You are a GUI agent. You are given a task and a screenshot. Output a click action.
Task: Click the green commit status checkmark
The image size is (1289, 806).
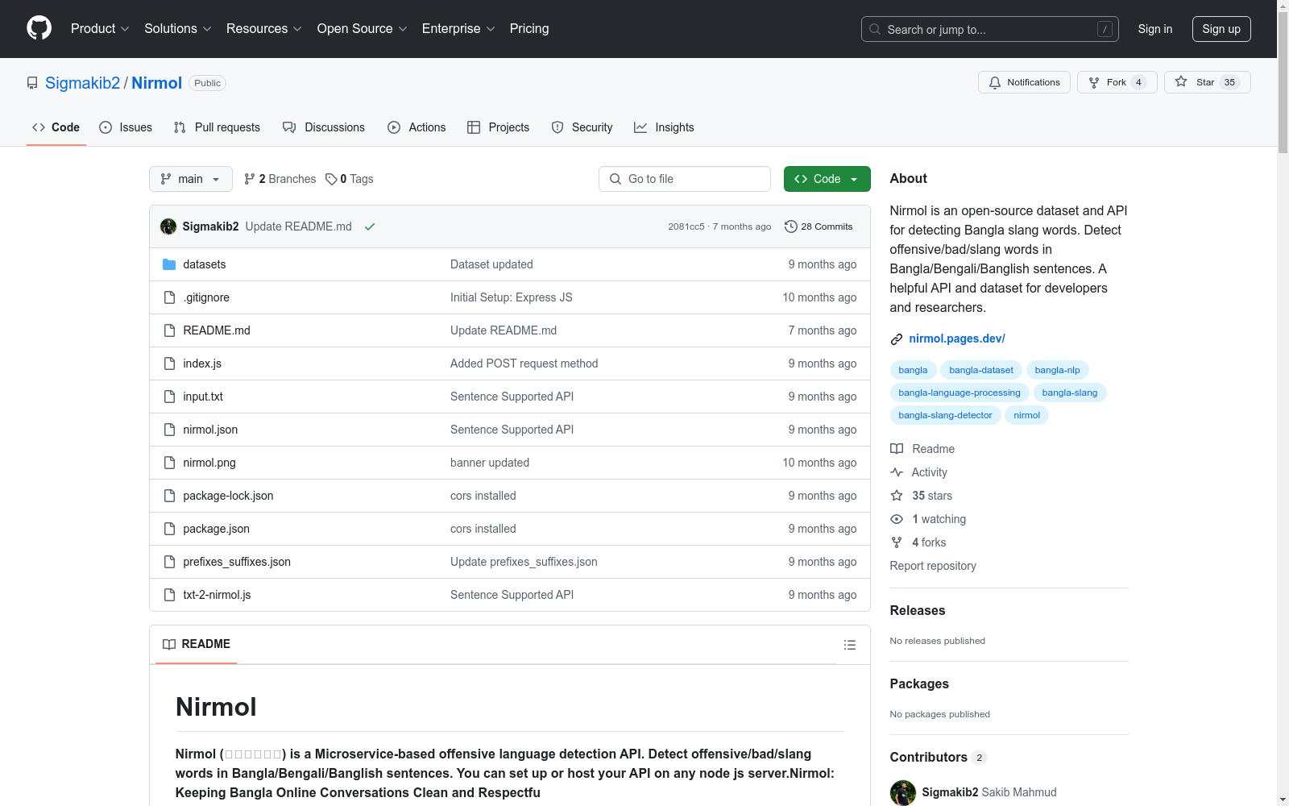coord(370,226)
